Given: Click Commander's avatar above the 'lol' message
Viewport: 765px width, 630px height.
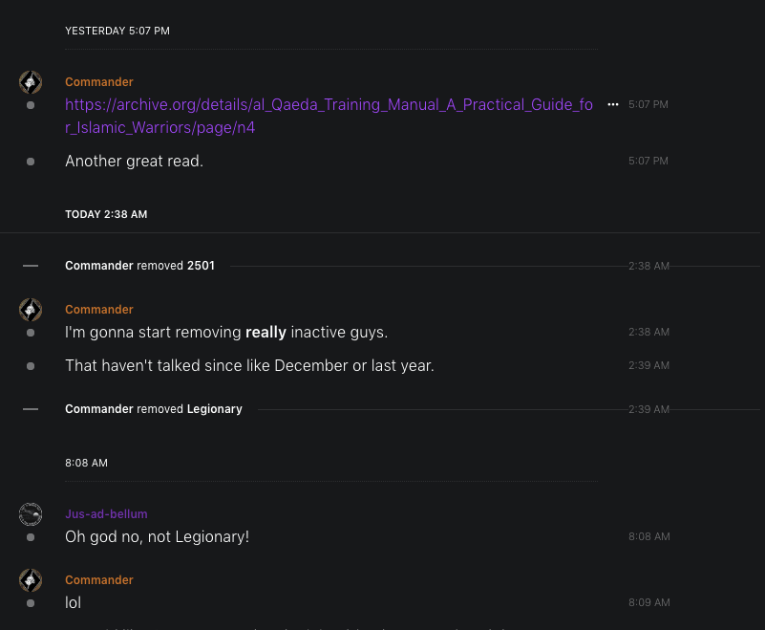Looking at the screenshot, I should pos(31,580).
